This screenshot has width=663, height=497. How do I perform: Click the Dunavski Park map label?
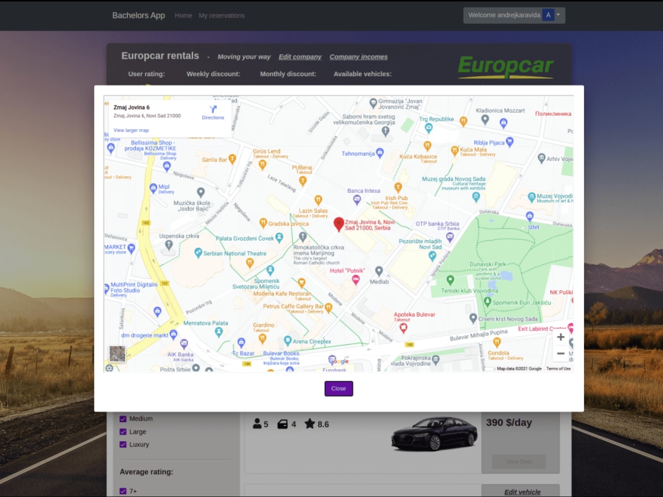(x=487, y=264)
